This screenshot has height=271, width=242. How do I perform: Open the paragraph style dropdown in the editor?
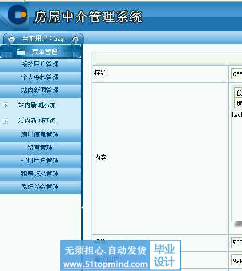(238, 93)
